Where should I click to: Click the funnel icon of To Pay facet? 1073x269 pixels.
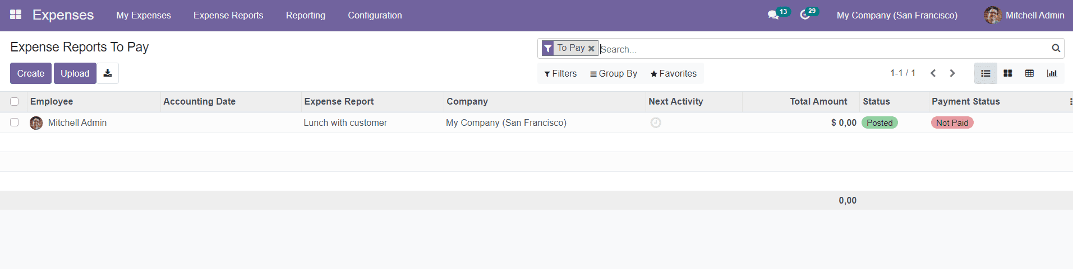tap(548, 49)
